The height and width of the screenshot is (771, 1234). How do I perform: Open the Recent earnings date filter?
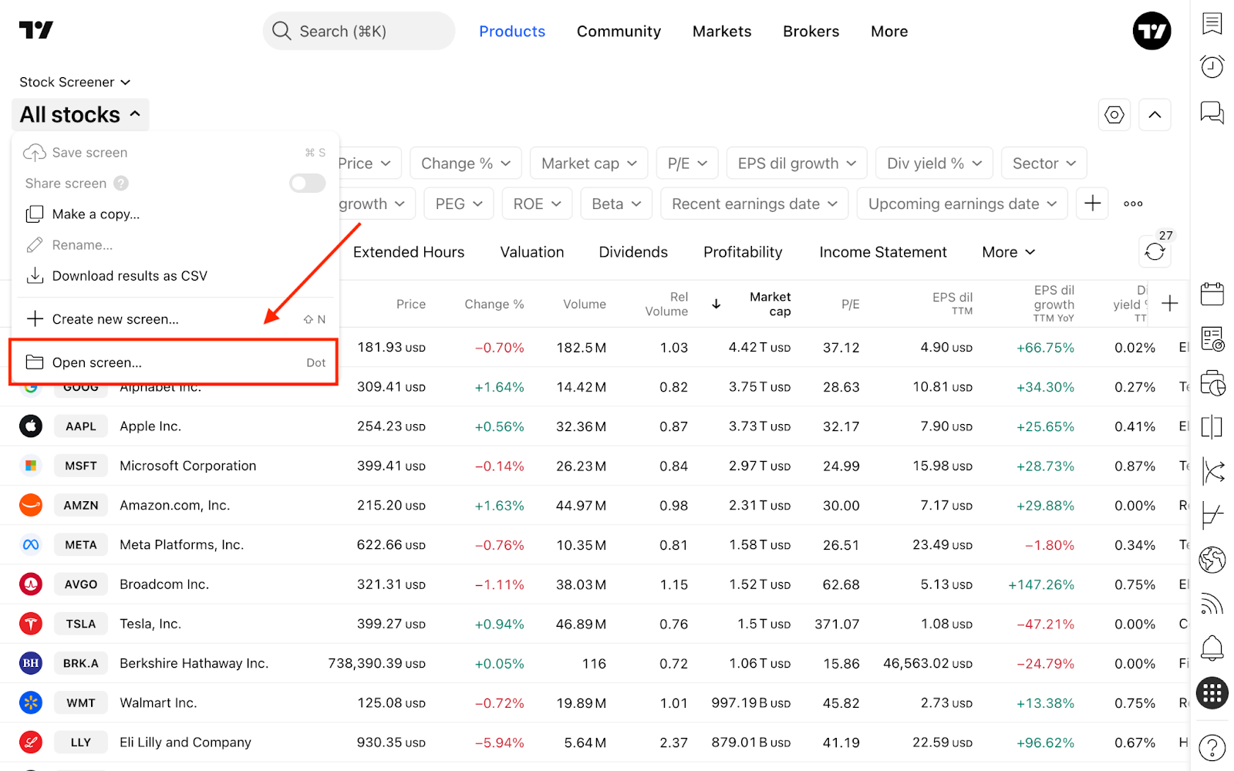754,204
